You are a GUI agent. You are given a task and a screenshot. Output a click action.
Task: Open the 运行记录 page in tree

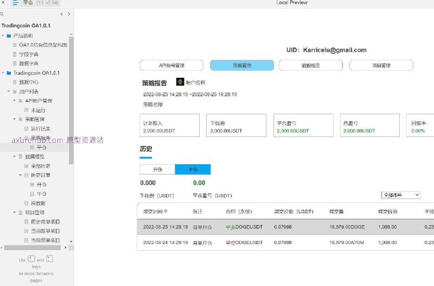coord(40,129)
